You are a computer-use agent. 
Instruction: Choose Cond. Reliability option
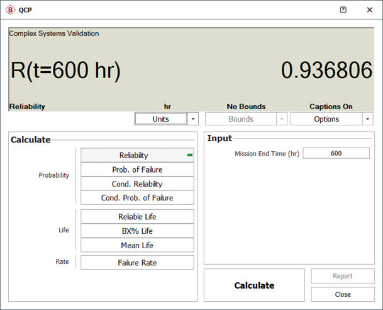click(x=137, y=184)
